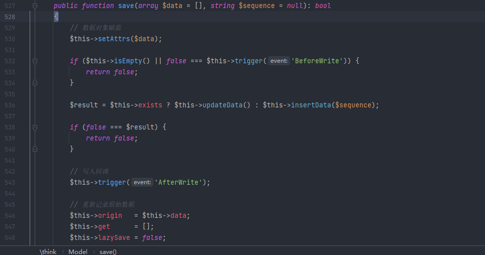Click fold end marker at line 540
Screen dimensions: 485x255
pos(35,149)
